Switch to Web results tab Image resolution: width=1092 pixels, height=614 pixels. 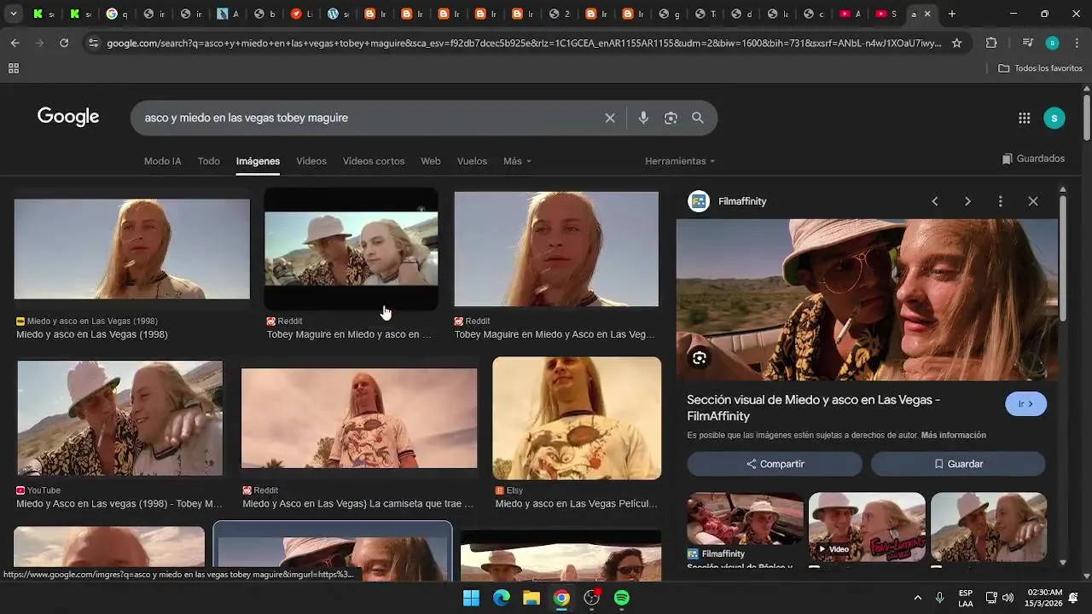click(431, 161)
